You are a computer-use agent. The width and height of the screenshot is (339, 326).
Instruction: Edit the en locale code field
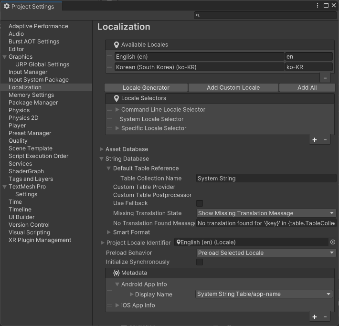[309, 57]
